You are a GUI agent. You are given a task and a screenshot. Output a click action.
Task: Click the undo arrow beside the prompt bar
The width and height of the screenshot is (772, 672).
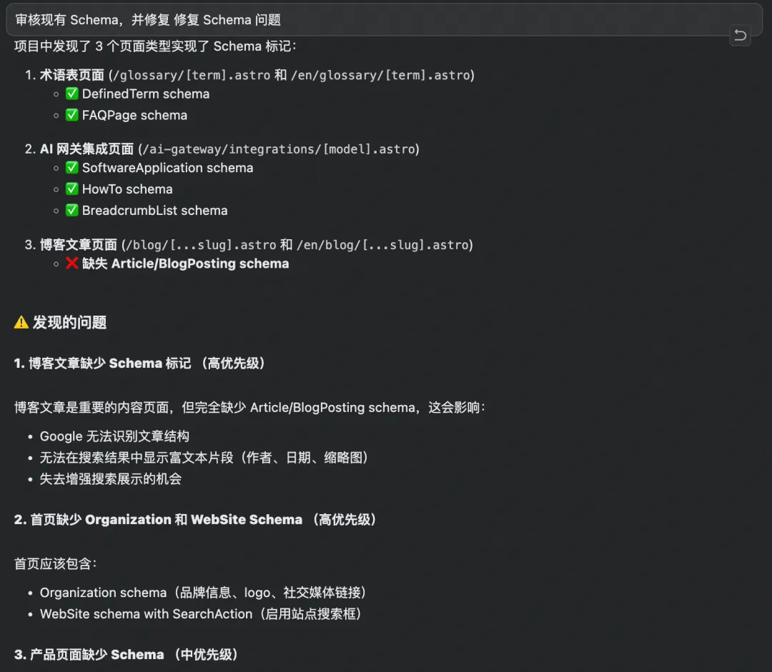point(740,35)
